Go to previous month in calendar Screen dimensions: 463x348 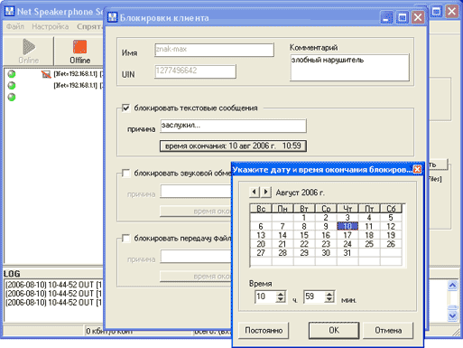click(255, 192)
